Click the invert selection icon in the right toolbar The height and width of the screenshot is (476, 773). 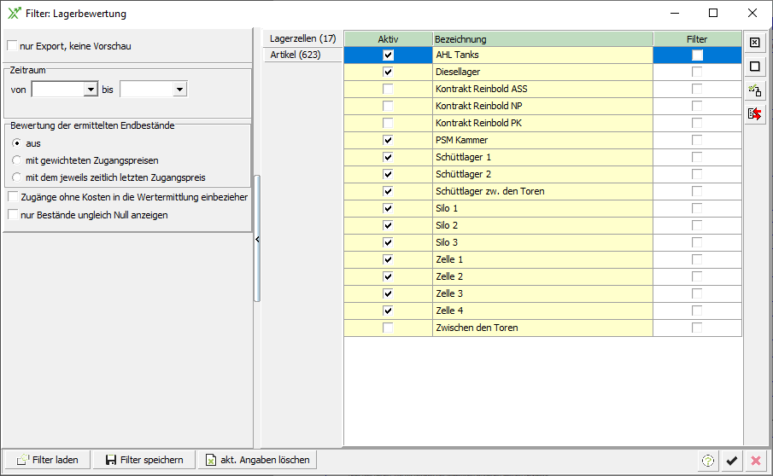coord(754,90)
